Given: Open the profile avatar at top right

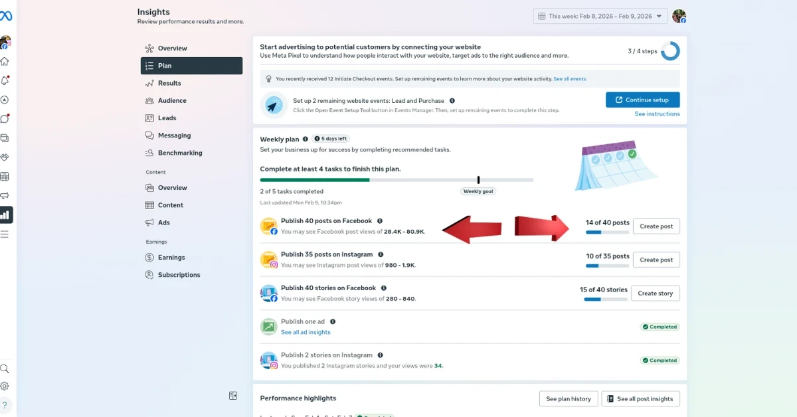Looking at the screenshot, I should [x=678, y=16].
